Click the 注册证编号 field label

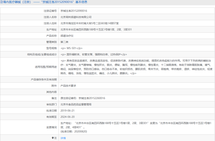coord(50,11)
